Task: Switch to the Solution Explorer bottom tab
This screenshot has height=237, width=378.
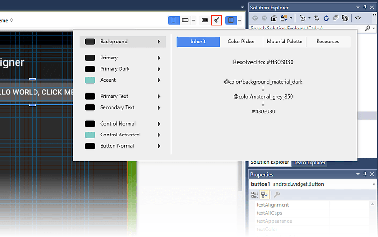Action: (270, 162)
